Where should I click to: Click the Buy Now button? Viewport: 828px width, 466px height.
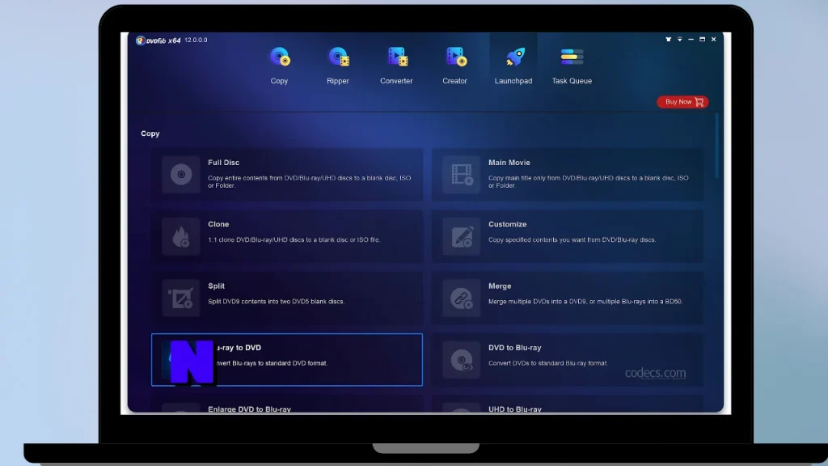pyautogui.click(x=682, y=102)
